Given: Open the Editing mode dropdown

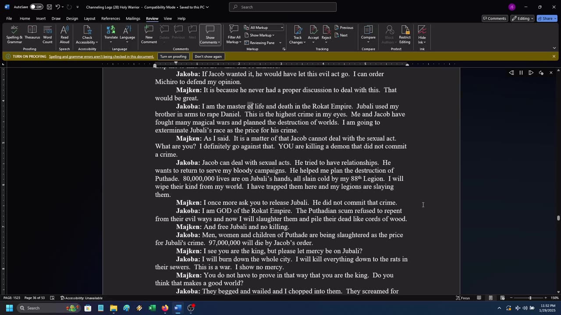Looking at the screenshot, I should [522, 18].
